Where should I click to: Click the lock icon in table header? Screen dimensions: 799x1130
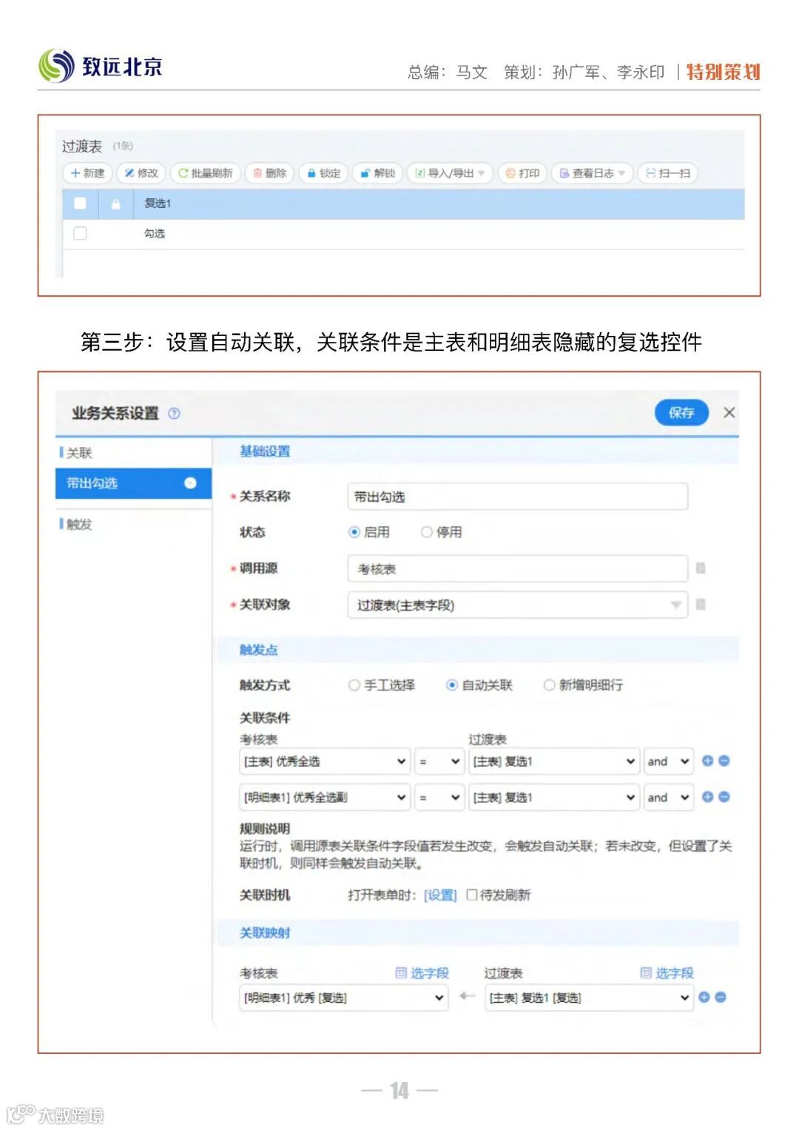(115, 204)
